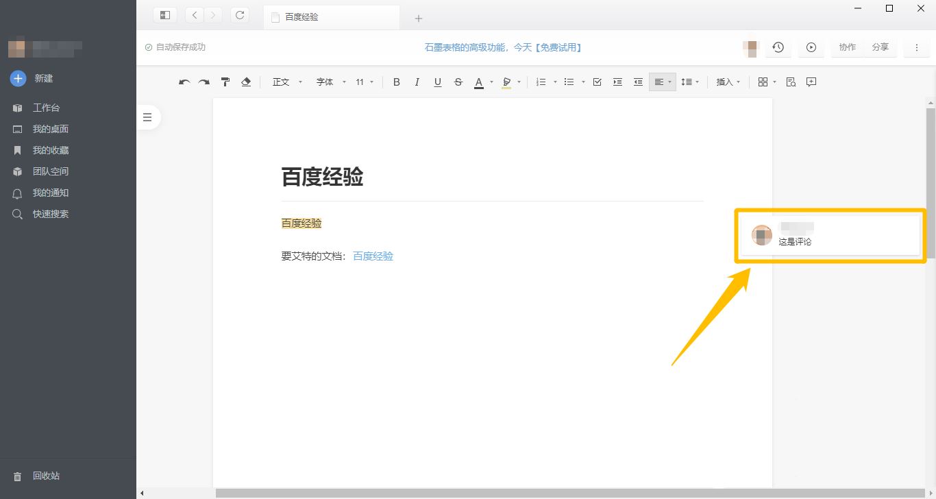This screenshot has height=499, width=936.
Task: Refresh the current page
Action: coord(239,15)
